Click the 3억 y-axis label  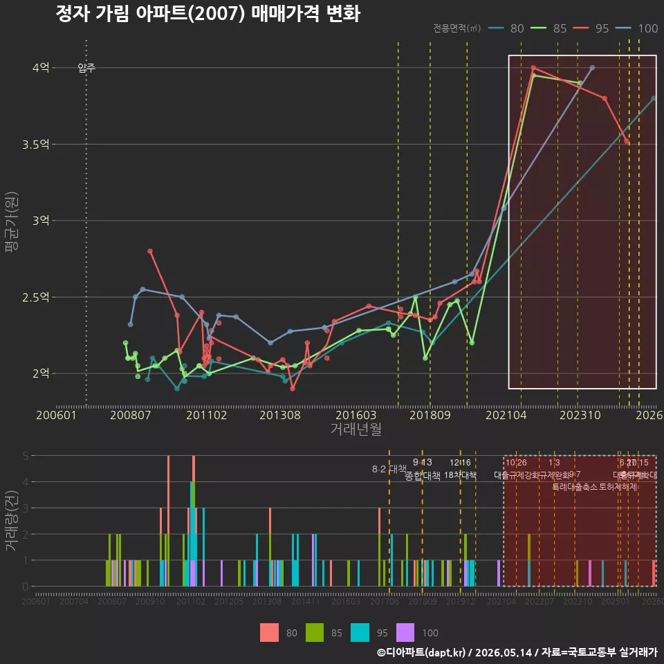(41, 221)
